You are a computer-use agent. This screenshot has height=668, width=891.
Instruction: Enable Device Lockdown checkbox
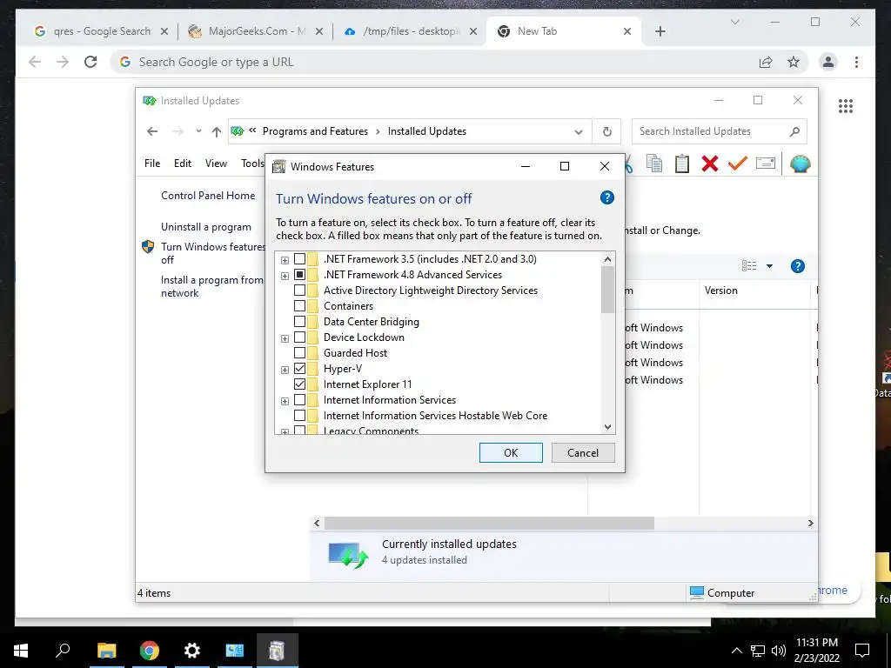pos(299,337)
